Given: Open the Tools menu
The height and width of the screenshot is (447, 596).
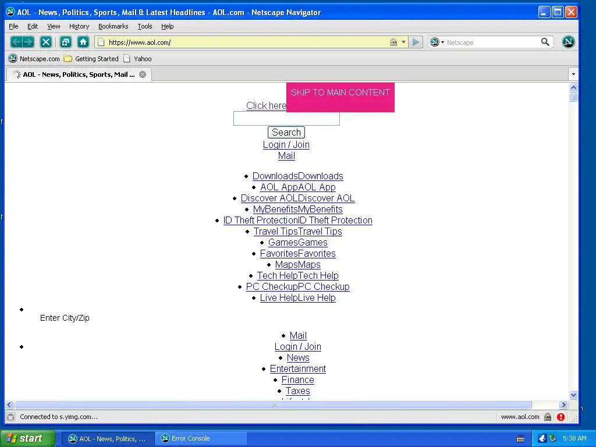Looking at the screenshot, I should (145, 26).
